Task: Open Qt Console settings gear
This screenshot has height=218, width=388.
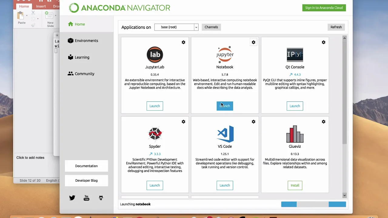Action: 323,42
